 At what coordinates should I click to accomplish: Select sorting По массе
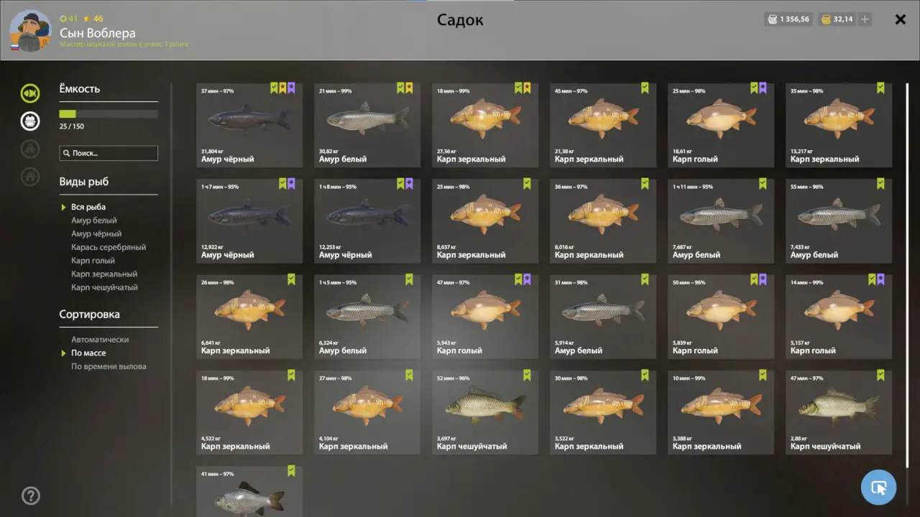tap(88, 353)
